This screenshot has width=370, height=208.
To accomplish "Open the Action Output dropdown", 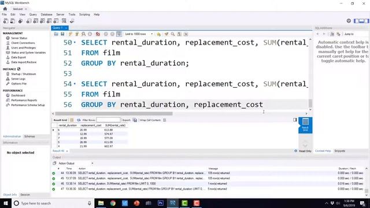I will (x=76, y=163).
